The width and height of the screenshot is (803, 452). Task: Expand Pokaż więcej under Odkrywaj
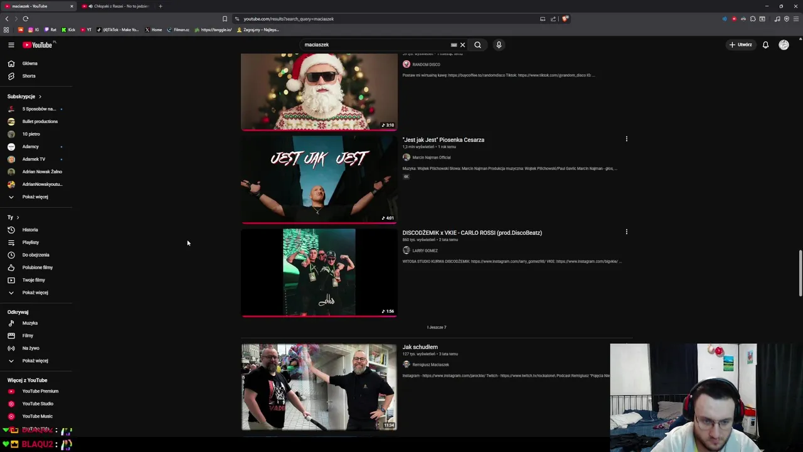(36, 361)
